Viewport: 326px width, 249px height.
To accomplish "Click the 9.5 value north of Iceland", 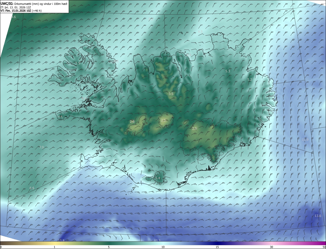I will 200,32.
